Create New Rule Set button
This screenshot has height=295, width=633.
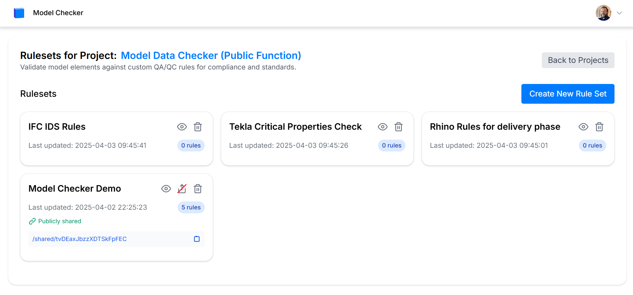click(x=568, y=94)
